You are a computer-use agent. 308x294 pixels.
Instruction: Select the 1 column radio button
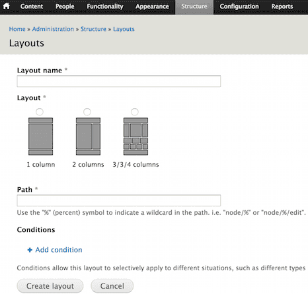click(40, 112)
